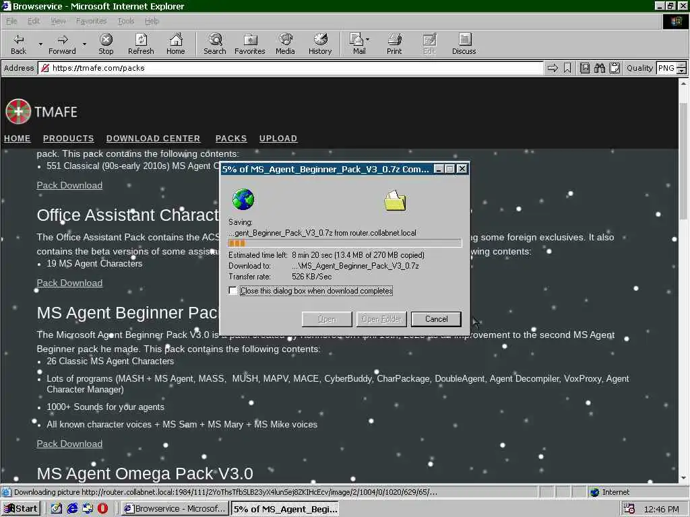The width and height of the screenshot is (690, 517).
Task: Click the page scrollbar down arrow
Action: click(683, 478)
